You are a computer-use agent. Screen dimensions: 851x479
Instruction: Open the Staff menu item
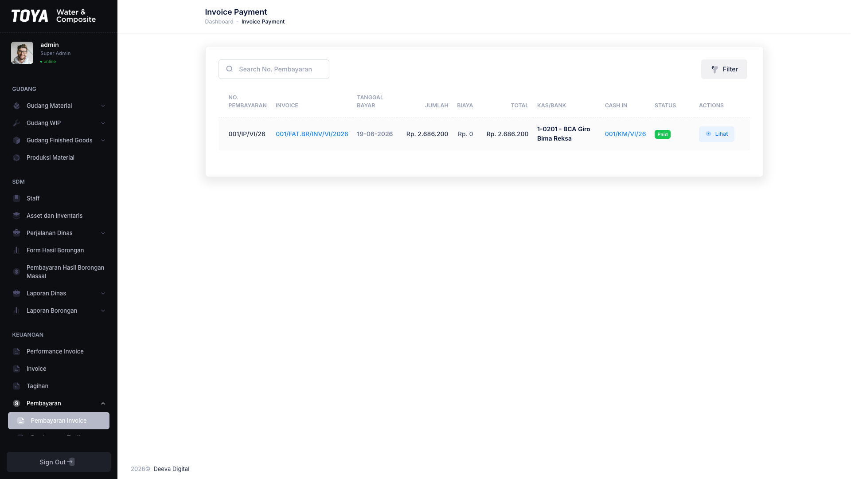coord(59,198)
